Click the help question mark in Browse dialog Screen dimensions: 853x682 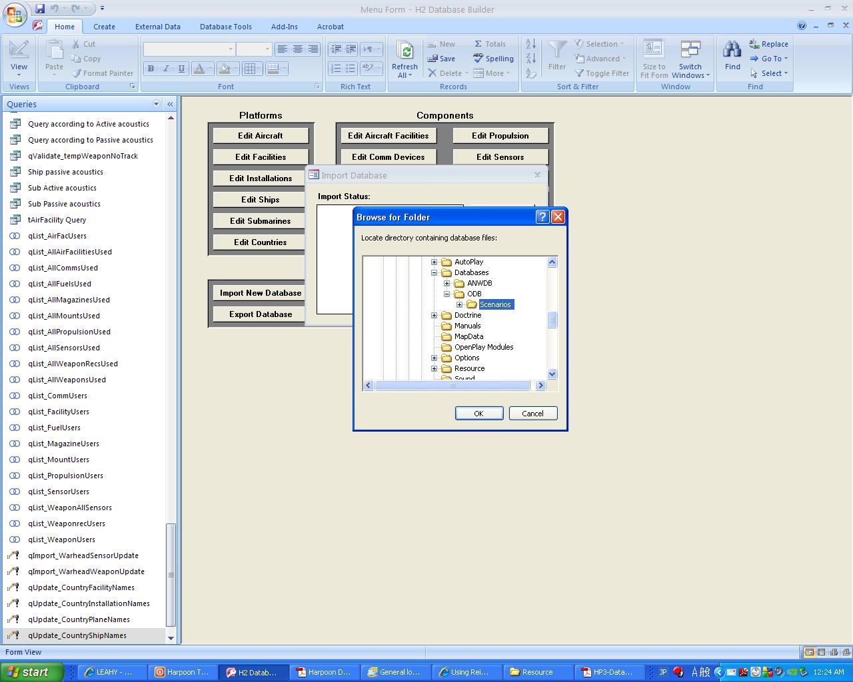542,217
